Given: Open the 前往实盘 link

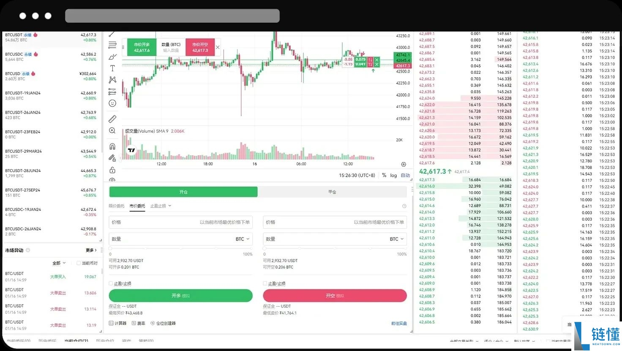Looking at the screenshot, I should click(398, 323).
